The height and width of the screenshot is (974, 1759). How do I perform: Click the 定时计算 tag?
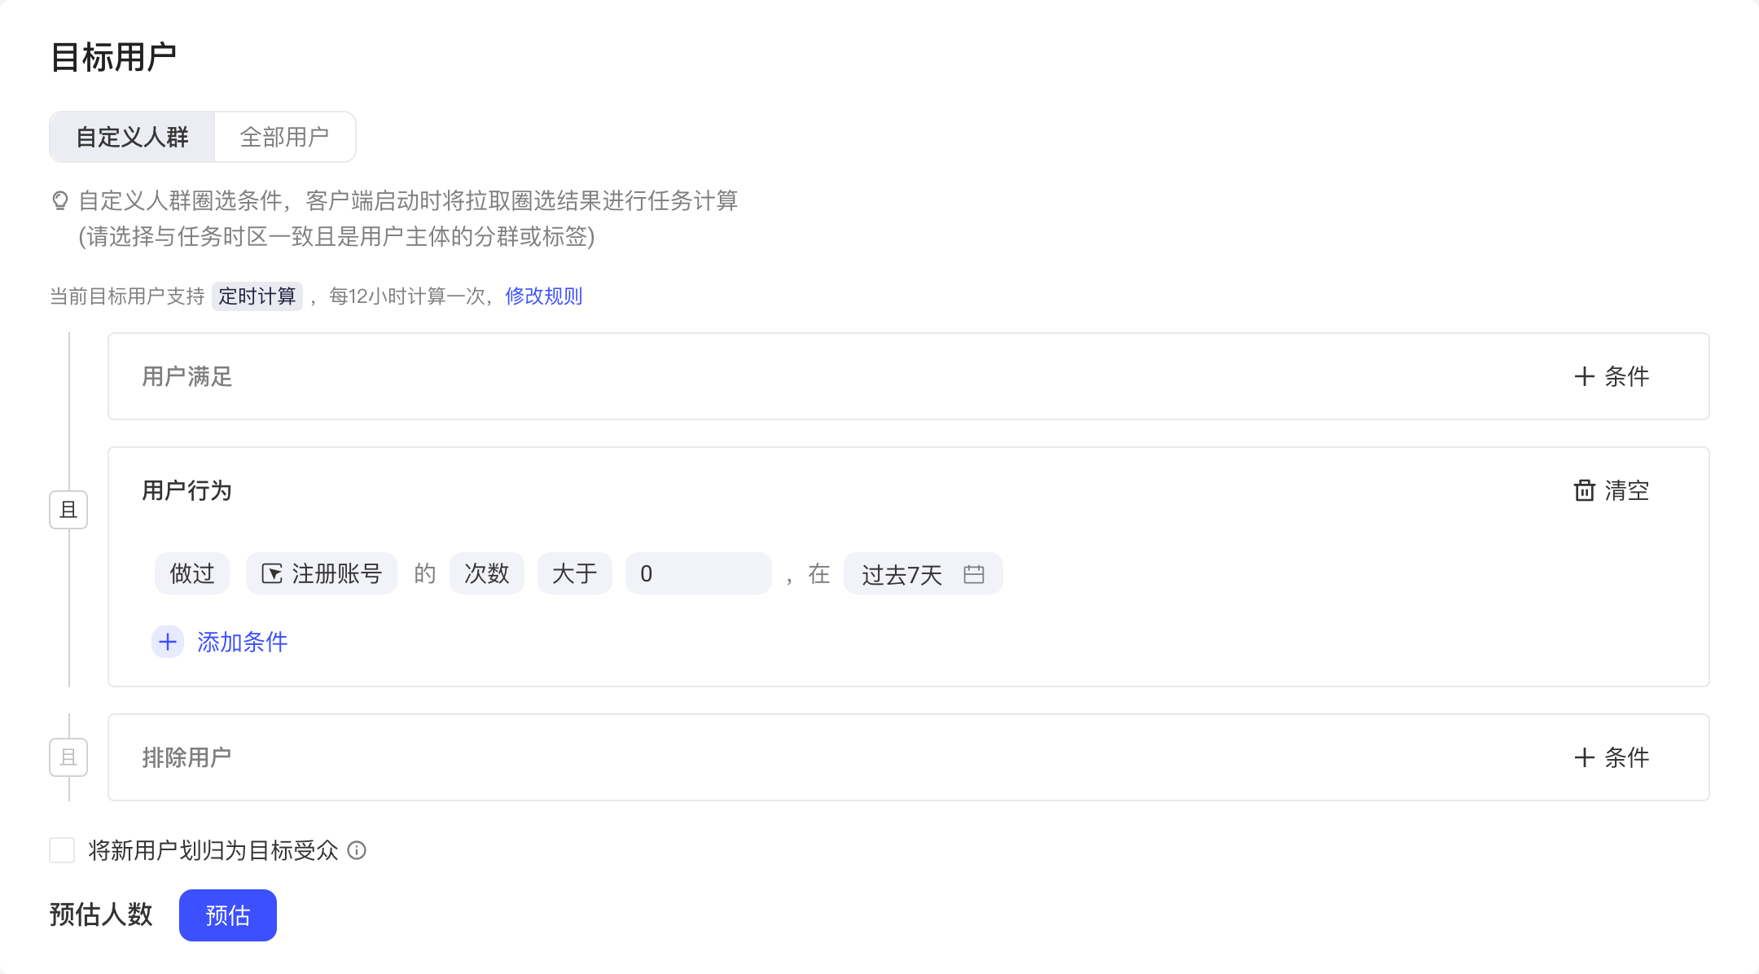[x=257, y=296]
